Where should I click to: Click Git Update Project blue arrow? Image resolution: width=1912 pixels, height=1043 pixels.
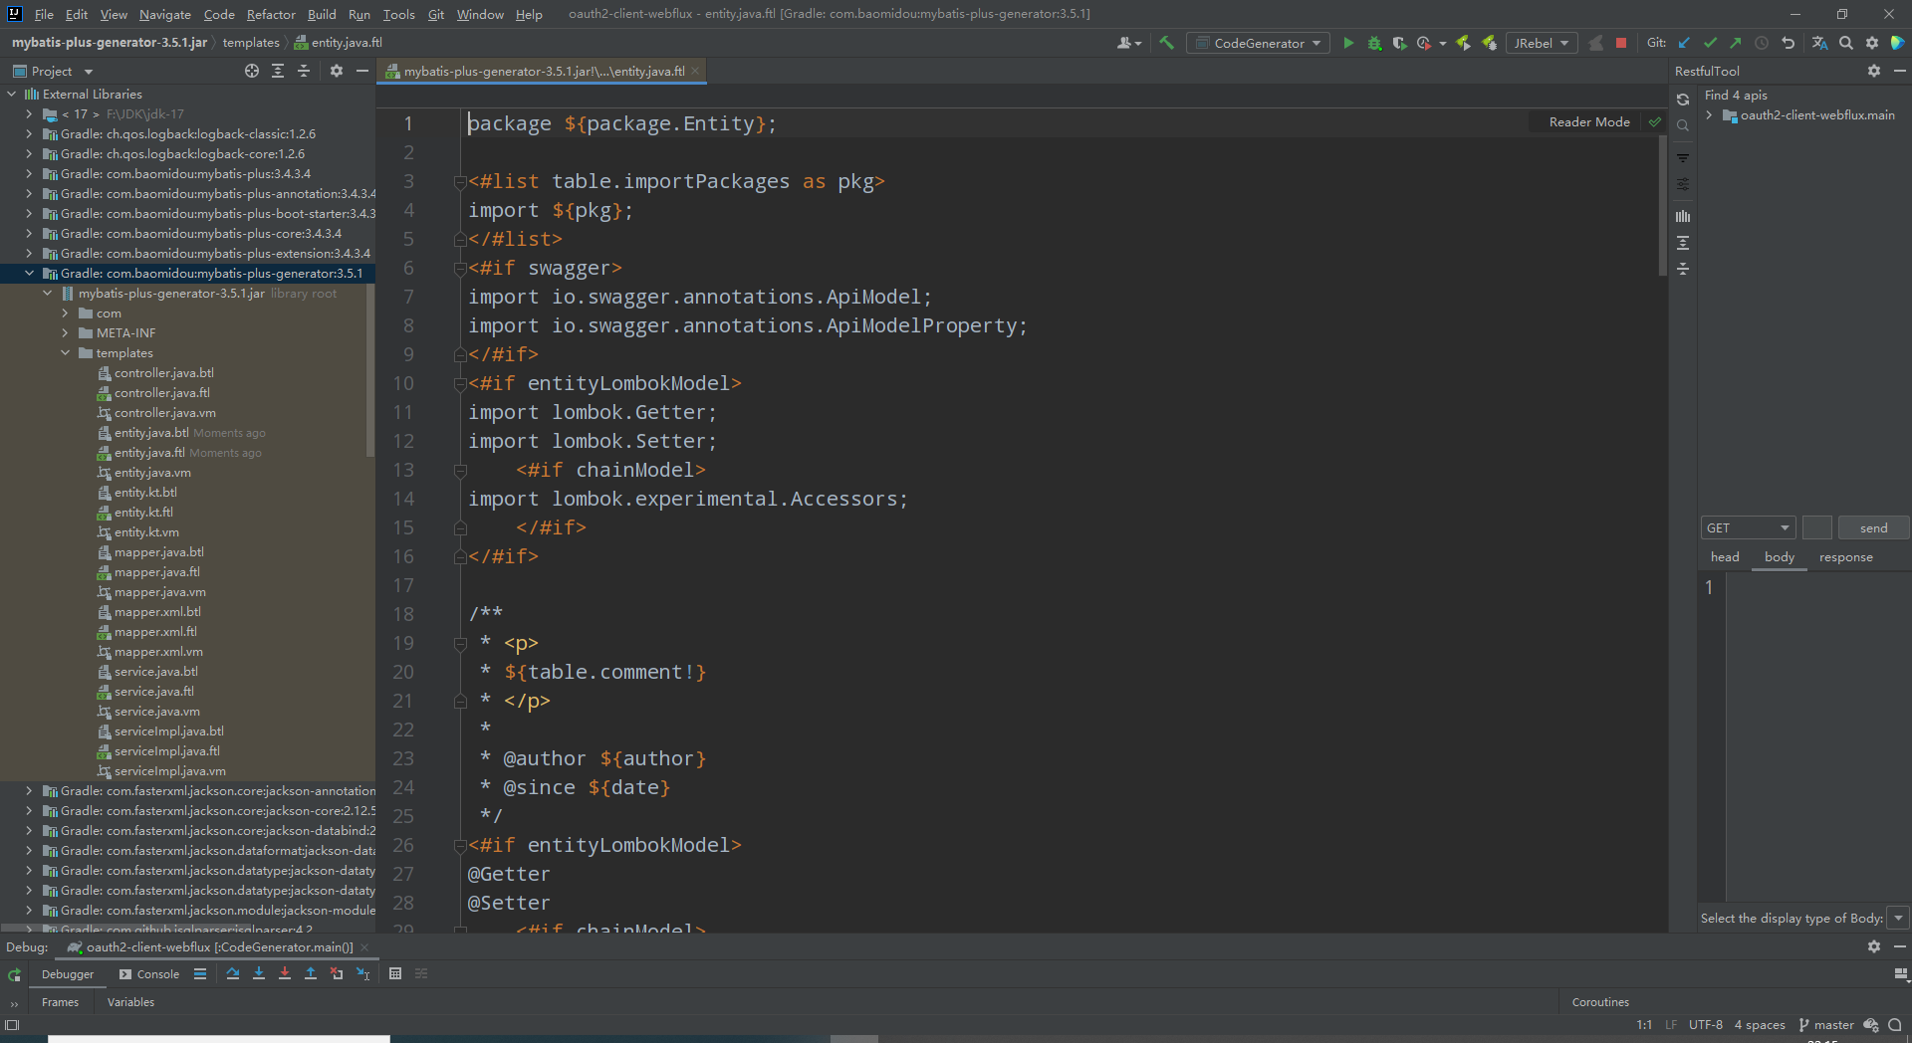pos(1684,43)
